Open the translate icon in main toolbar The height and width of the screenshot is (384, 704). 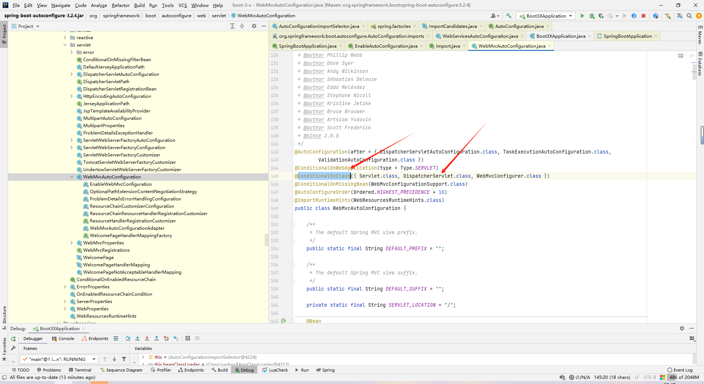tap(680, 16)
